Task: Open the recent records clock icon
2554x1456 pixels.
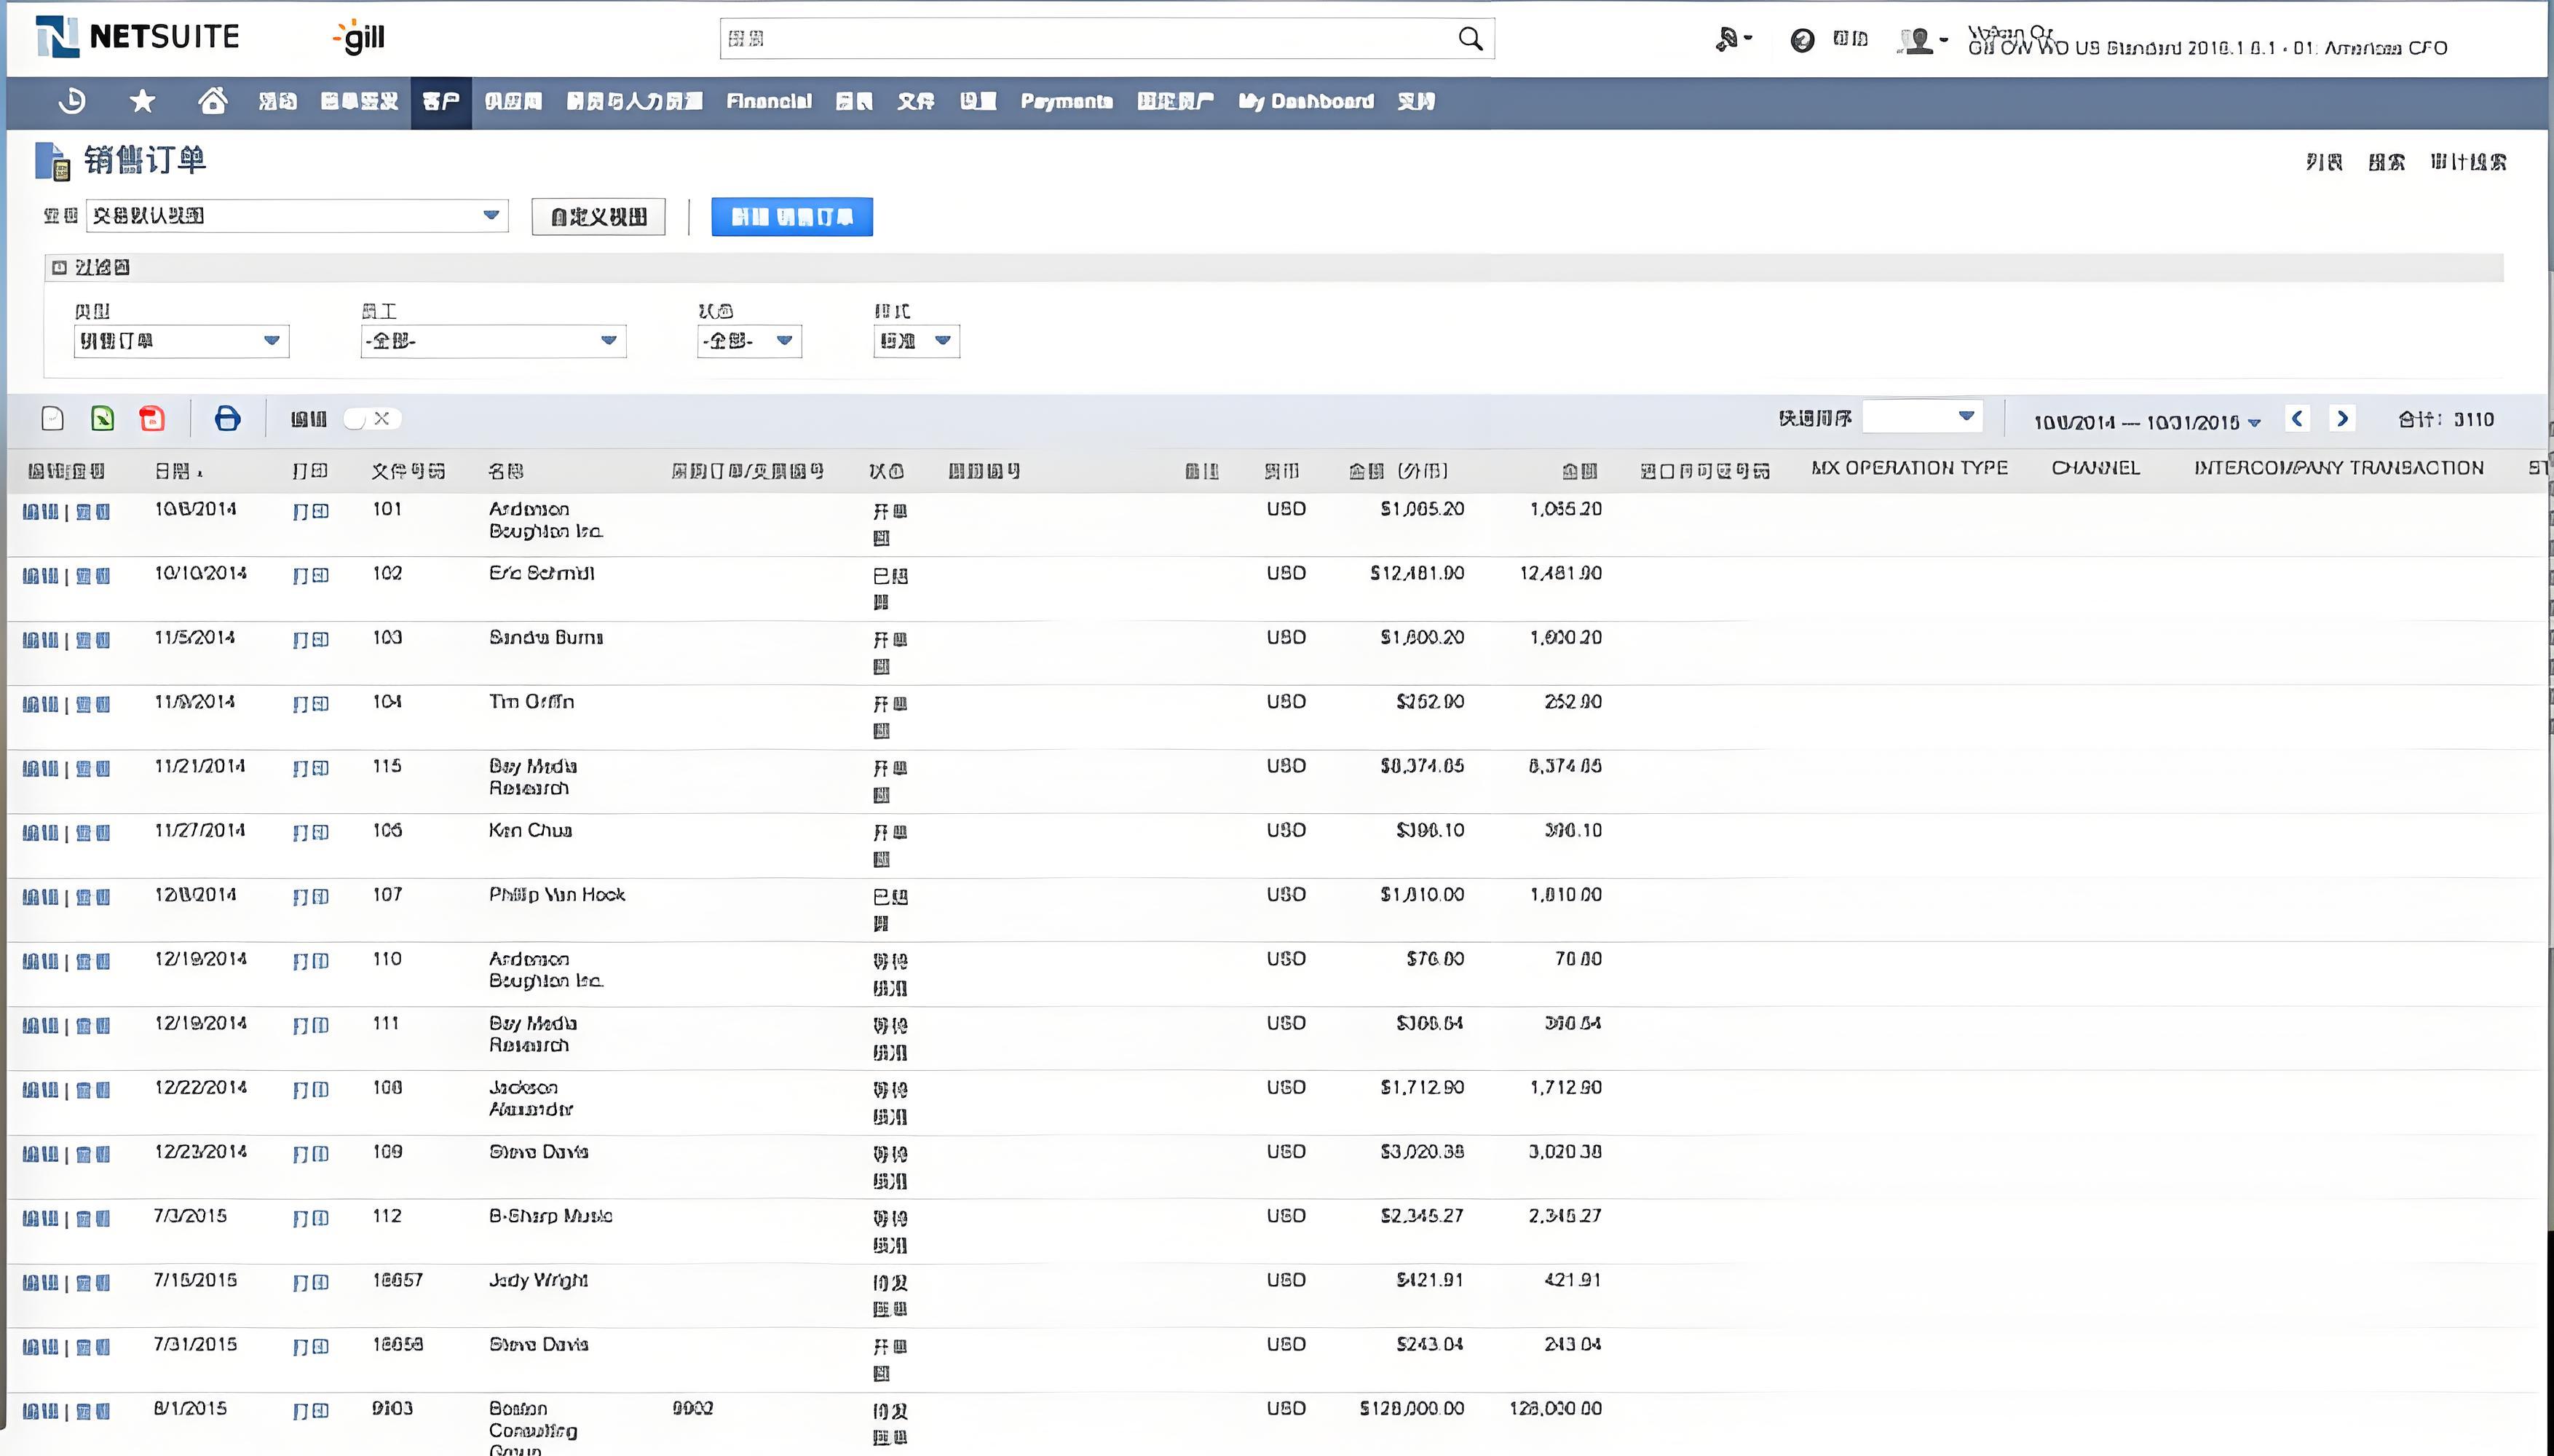Action: [72, 101]
